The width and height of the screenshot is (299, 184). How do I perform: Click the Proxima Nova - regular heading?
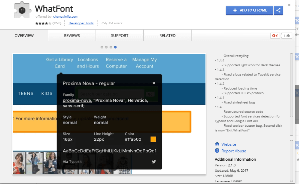pyautogui.click(x=89, y=84)
